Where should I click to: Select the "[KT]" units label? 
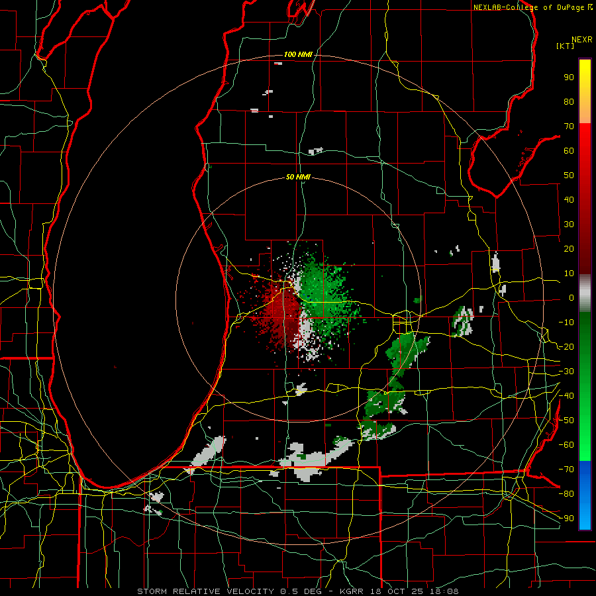(x=566, y=46)
